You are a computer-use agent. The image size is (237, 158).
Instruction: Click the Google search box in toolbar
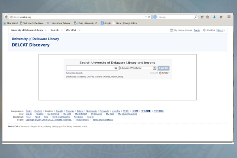point(176,17)
